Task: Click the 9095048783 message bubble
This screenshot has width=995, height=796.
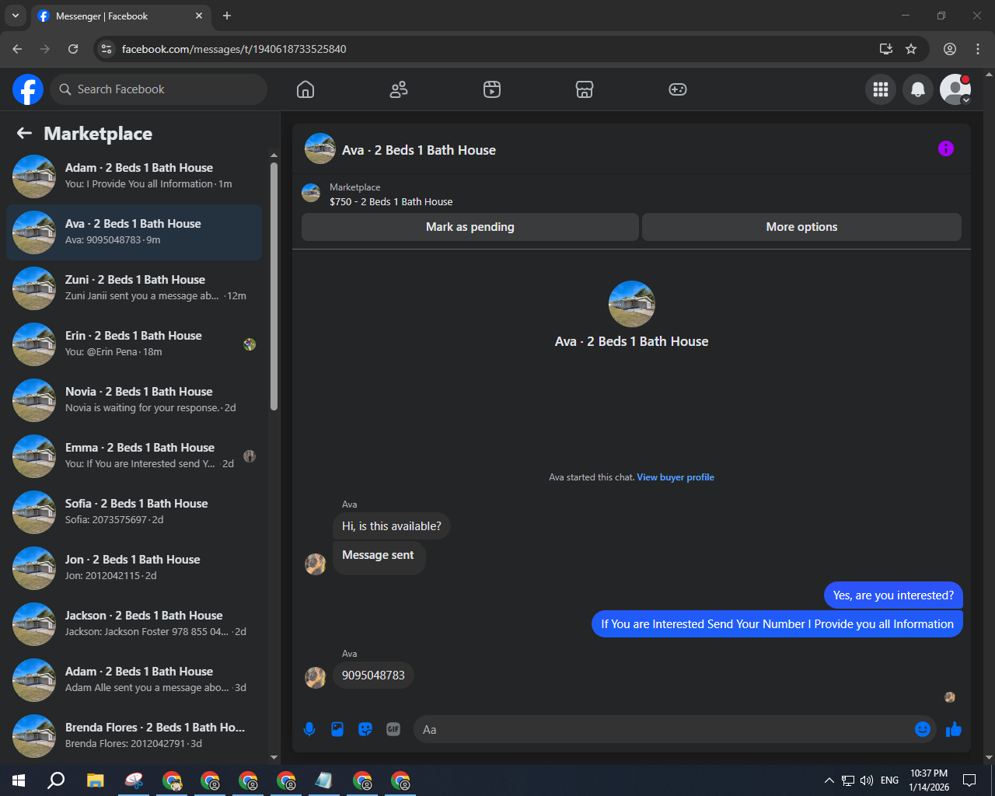Action: (x=373, y=676)
